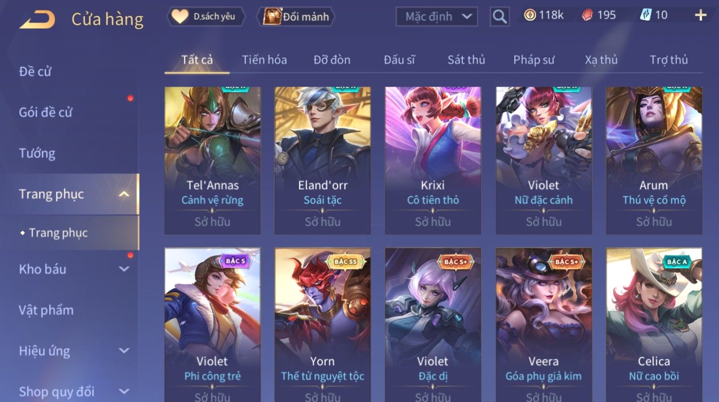
Task: Tap the red ruby 195 currency icon
Action: [587, 15]
